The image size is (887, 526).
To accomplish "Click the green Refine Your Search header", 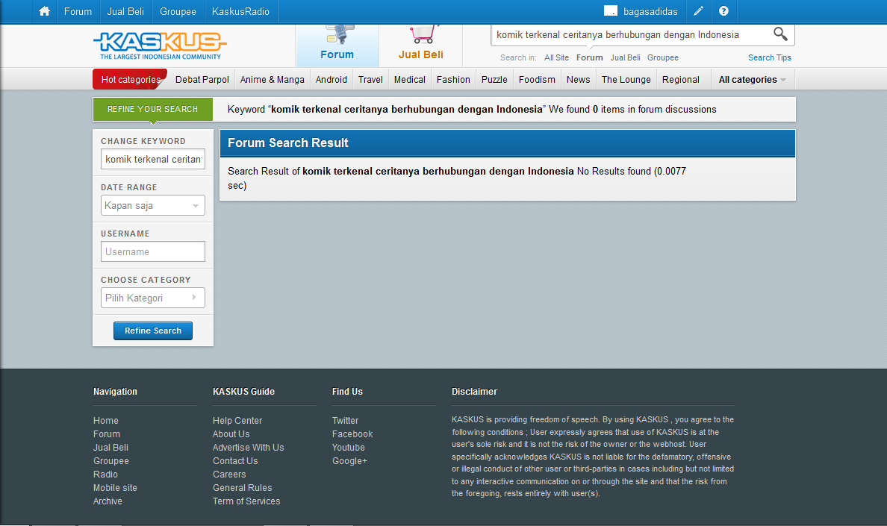I will coord(153,109).
